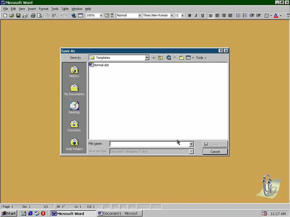Image resolution: width=290 pixels, height=217 pixels.
Task: Click the New Blank Document icon
Action: 5,16
